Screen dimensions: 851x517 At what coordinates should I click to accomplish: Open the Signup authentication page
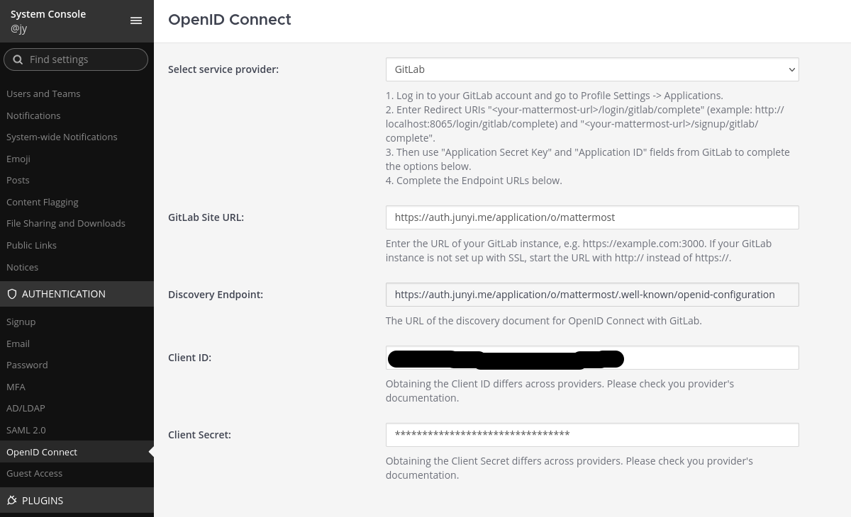pos(21,322)
